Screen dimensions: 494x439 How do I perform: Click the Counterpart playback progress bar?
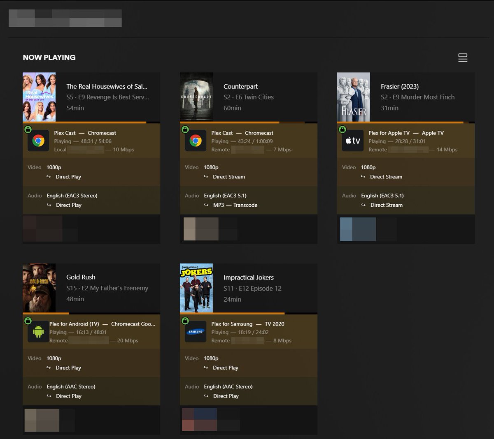pyautogui.click(x=249, y=122)
